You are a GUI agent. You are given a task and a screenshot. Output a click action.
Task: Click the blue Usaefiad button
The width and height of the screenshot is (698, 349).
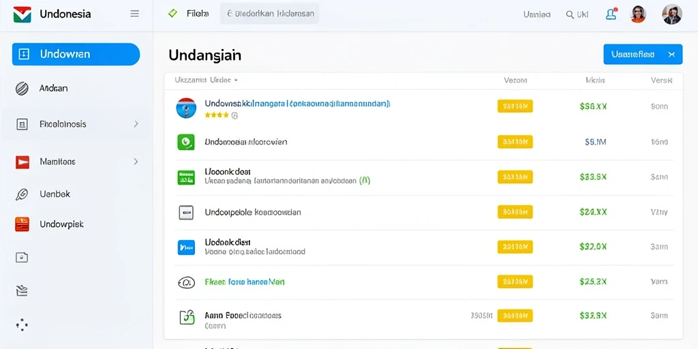pos(643,55)
